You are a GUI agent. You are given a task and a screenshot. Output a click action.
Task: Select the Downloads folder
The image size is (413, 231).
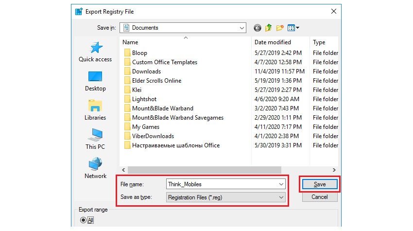pyautogui.click(x=142, y=71)
